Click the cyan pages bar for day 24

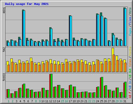(98, 30)
